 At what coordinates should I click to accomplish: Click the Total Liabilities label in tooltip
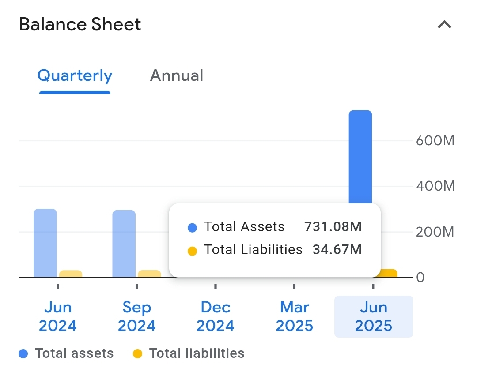253,249
